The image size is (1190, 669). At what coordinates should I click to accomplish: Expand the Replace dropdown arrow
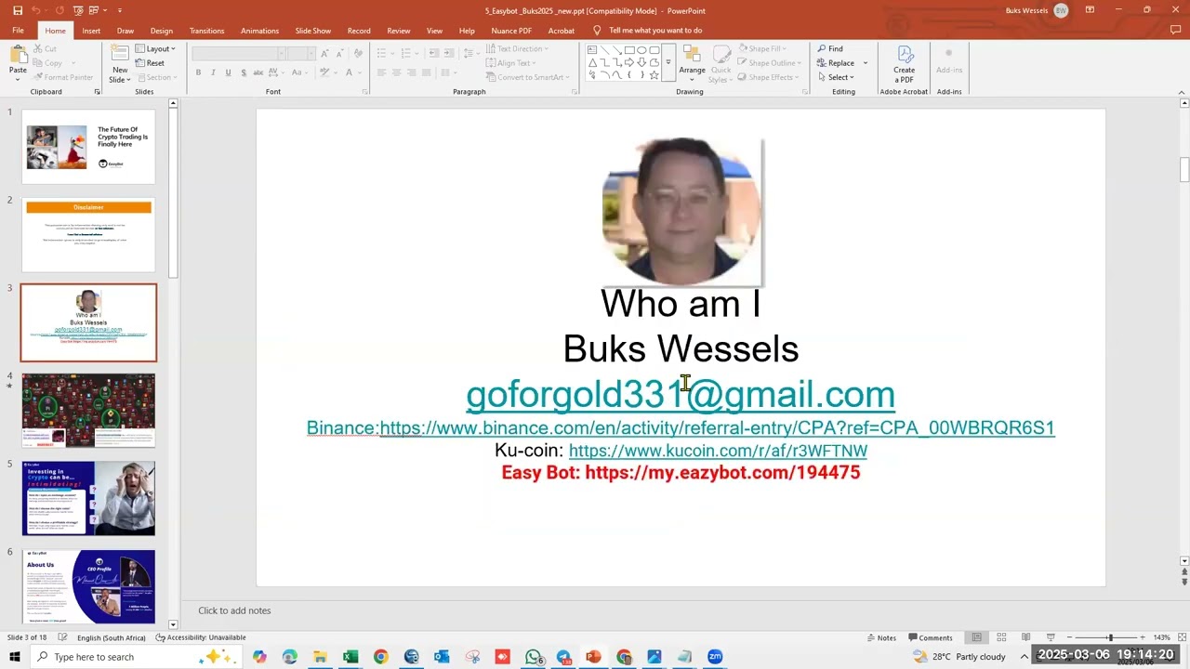click(866, 63)
